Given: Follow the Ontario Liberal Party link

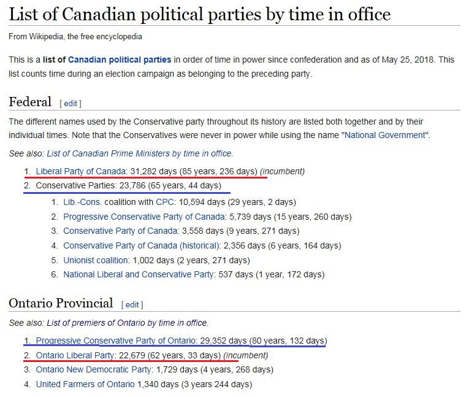Looking at the screenshot, I should (75, 355).
